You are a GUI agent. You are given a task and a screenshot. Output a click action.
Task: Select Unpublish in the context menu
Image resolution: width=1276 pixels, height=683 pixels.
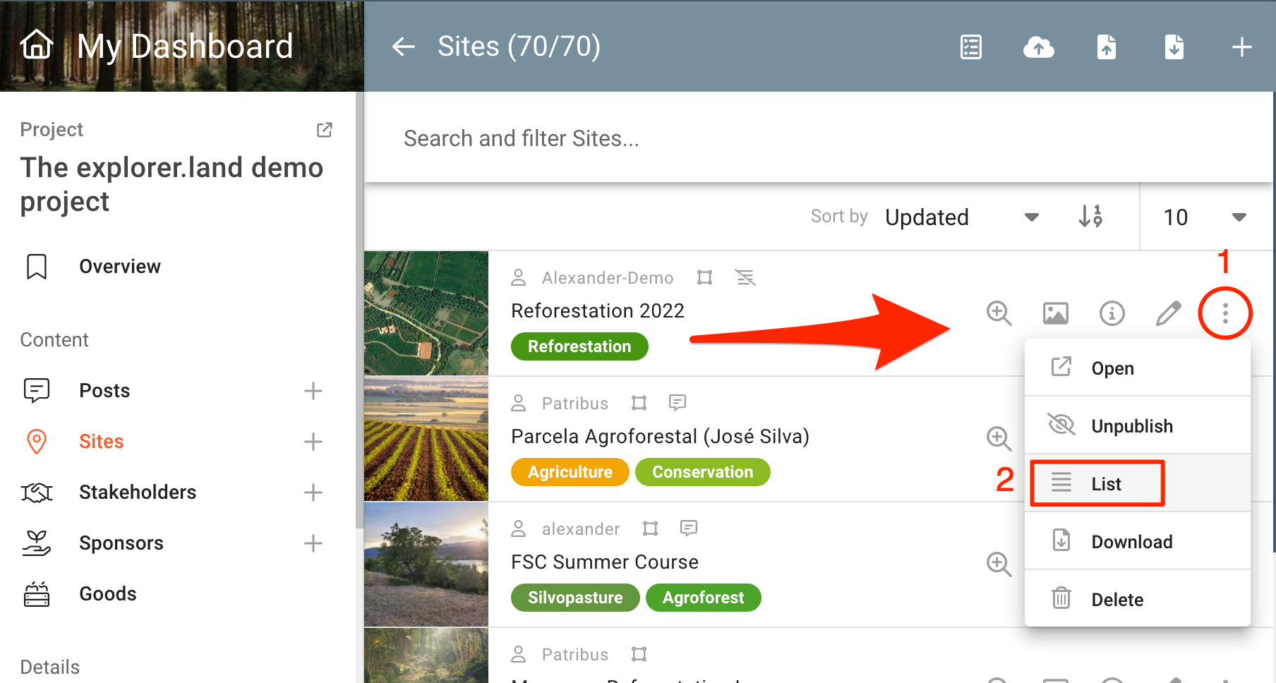(1131, 426)
